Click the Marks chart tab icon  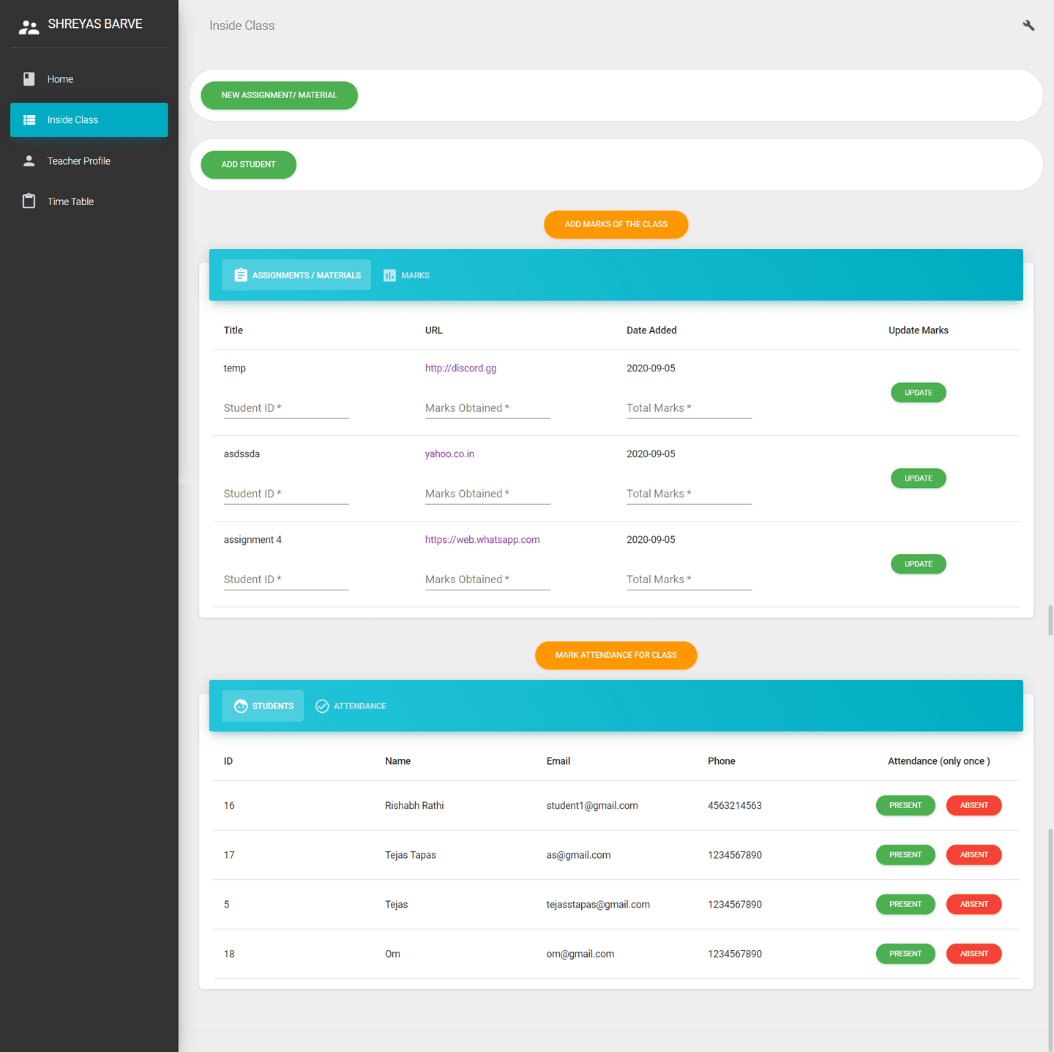tap(389, 275)
